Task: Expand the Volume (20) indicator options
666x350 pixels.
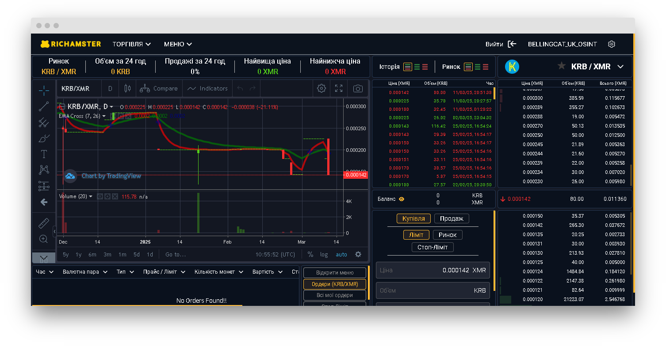Action: [x=91, y=196]
